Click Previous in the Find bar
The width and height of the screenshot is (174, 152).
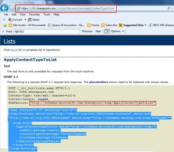tap(87, 31)
